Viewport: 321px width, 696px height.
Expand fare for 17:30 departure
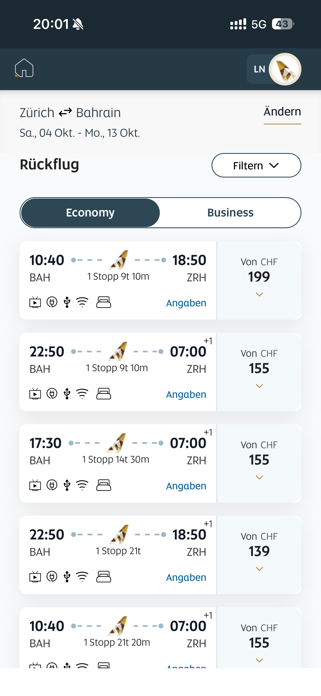pos(259,477)
